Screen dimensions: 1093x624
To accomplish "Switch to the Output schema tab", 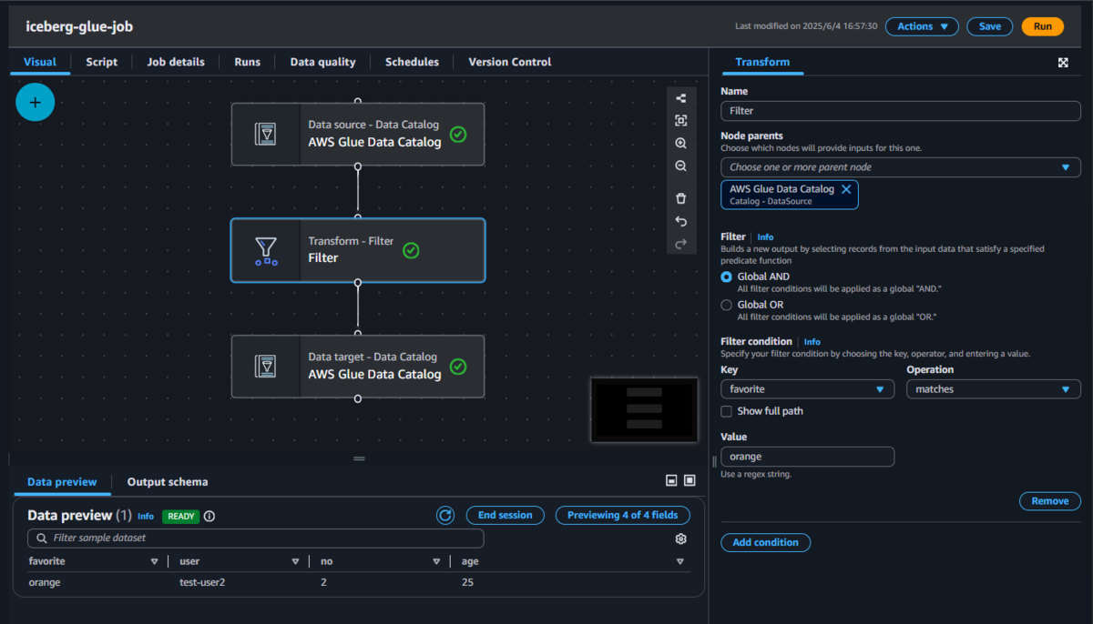I will 168,482.
